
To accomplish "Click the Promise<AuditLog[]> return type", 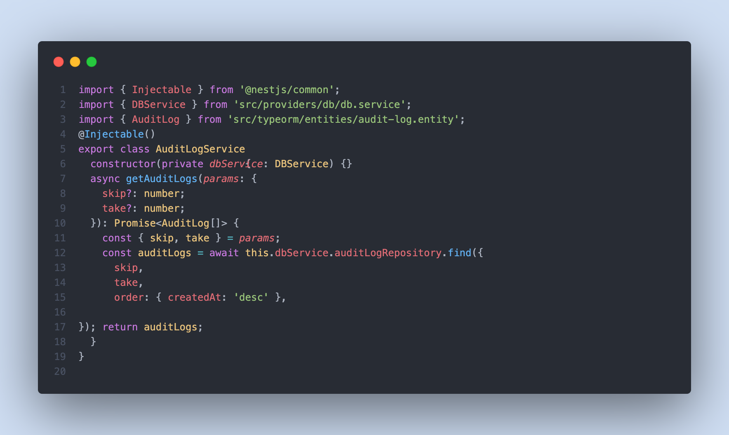I will point(171,223).
